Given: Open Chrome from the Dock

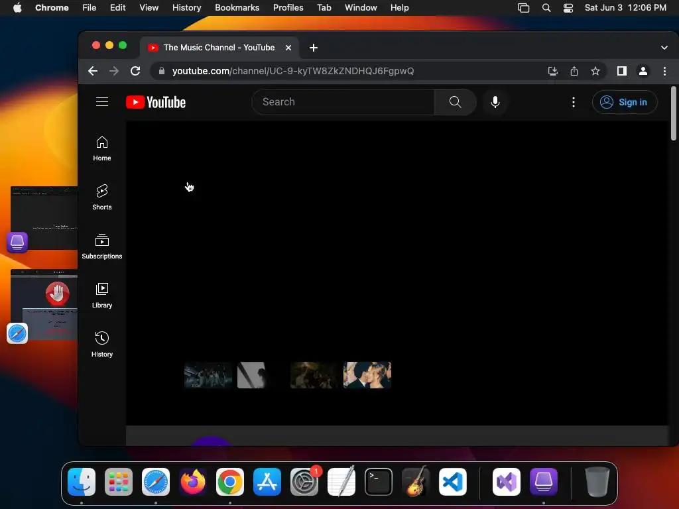Looking at the screenshot, I should (x=230, y=482).
